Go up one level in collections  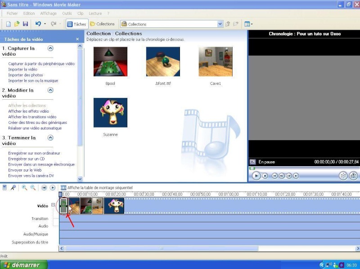[228, 24]
